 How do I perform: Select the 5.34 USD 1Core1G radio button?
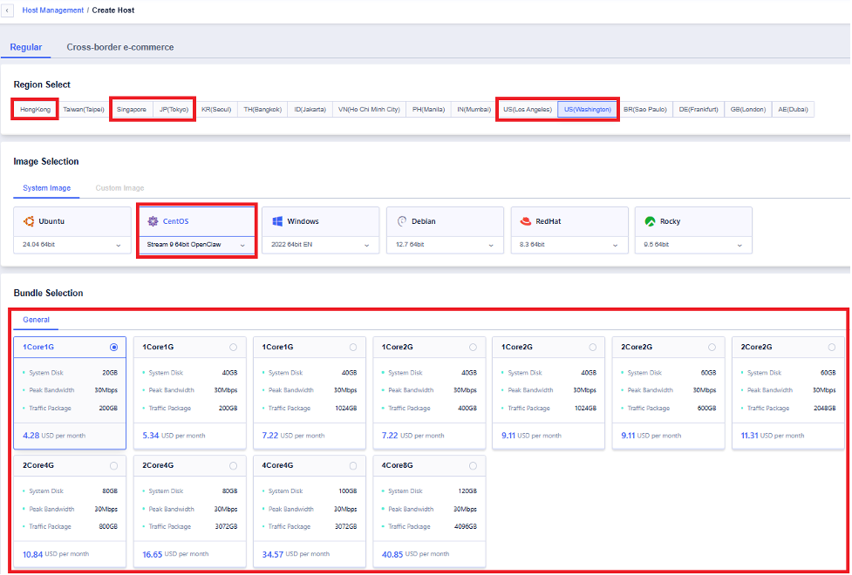pos(233,347)
